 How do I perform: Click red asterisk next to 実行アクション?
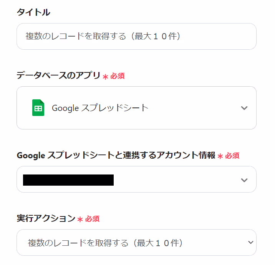pyautogui.click(x=80, y=219)
